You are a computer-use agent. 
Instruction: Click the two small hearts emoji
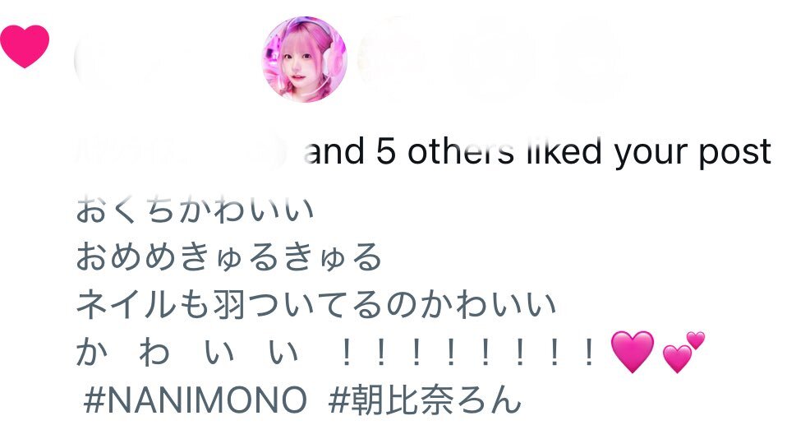click(x=683, y=352)
